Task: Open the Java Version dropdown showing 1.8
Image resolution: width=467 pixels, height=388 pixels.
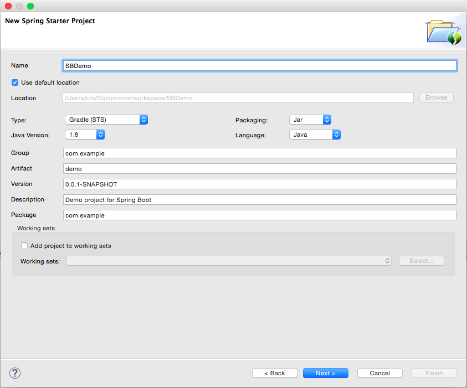Action: [80, 134]
